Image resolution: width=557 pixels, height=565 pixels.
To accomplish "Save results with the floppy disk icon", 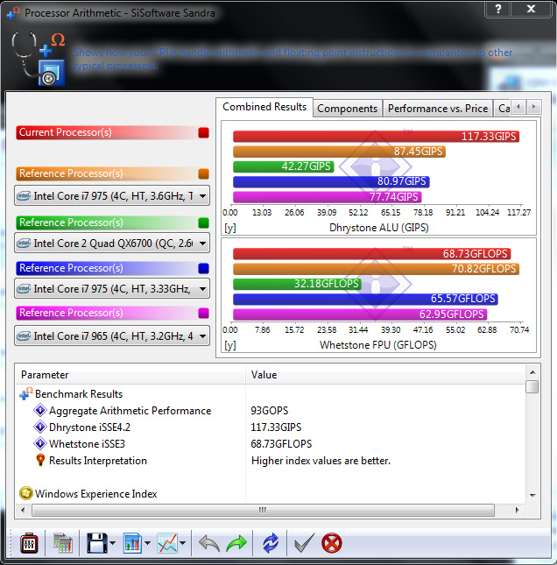I will 96,543.
